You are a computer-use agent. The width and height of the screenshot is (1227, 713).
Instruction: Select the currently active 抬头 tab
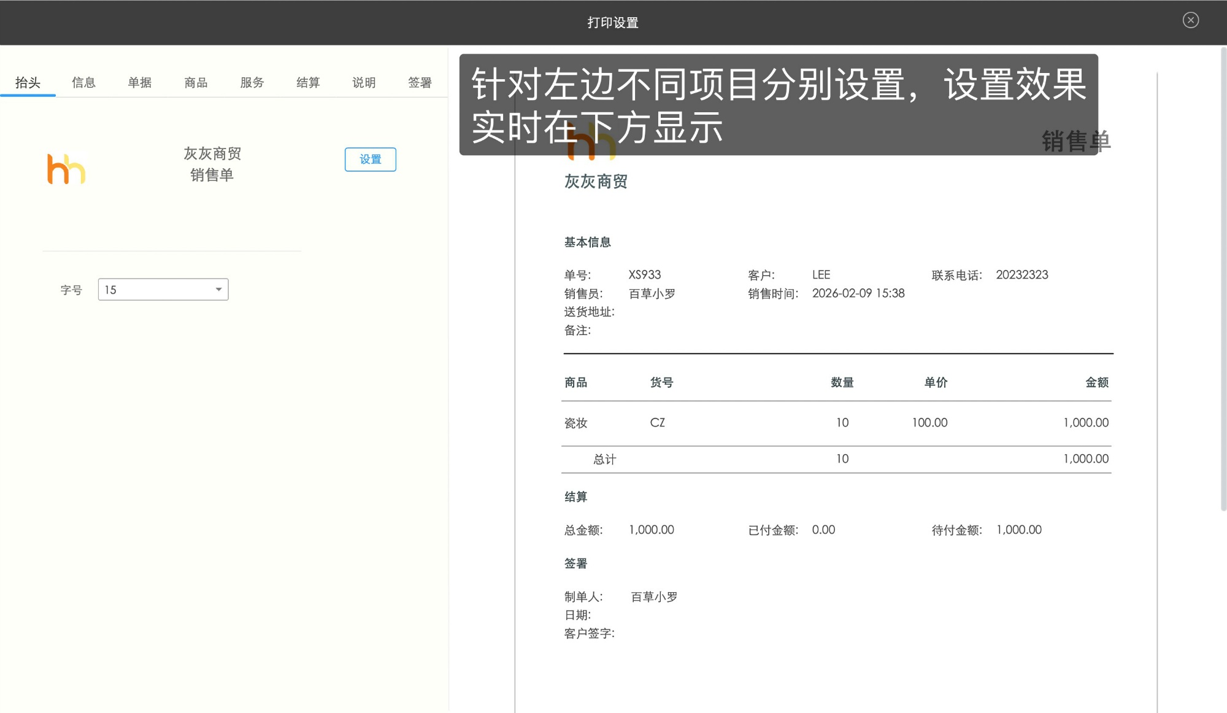(28, 82)
